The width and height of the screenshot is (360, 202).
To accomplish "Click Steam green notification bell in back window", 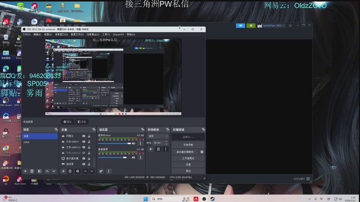I will pos(251,26).
